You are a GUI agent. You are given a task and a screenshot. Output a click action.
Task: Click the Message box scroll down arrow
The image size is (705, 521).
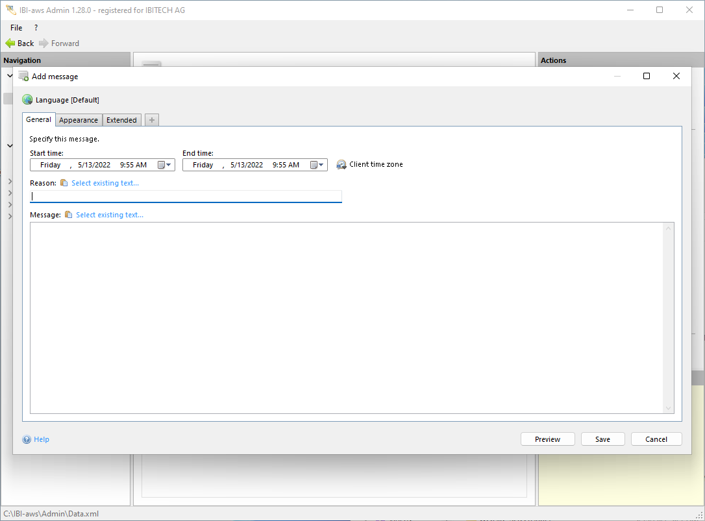pos(668,408)
